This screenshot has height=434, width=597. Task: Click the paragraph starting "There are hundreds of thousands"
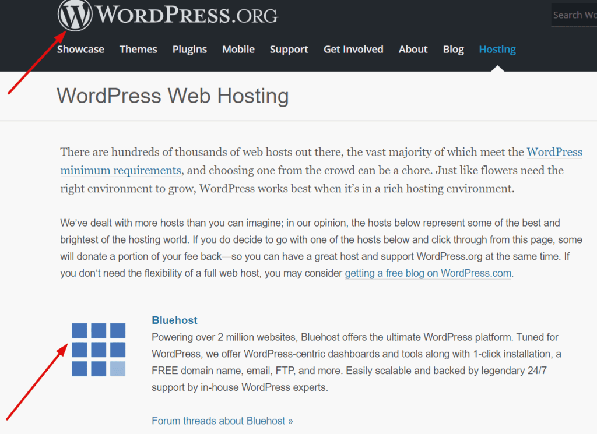click(321, 171)
